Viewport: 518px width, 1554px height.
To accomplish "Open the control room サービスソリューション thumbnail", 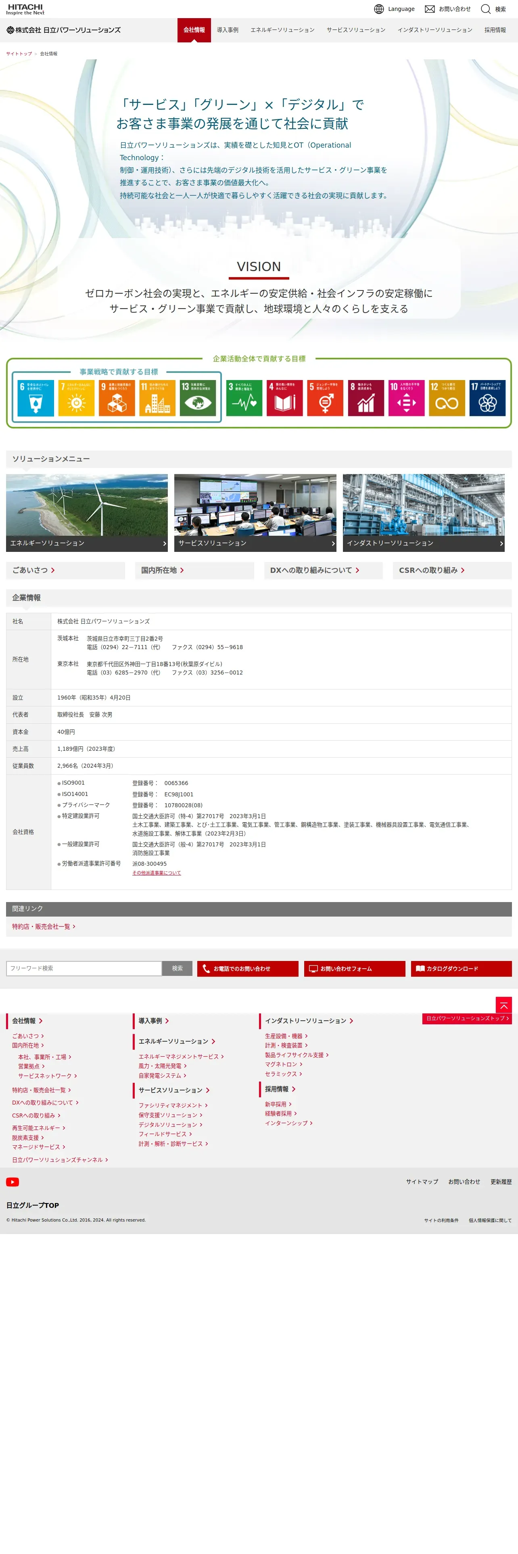I will (x=255, y=513).
